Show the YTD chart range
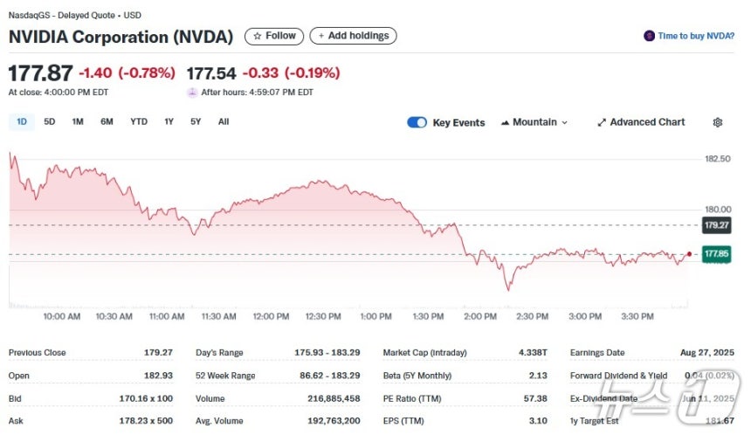This screenshot has height=435, width=751. [139, 121]
